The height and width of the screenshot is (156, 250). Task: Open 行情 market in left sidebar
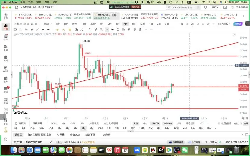click(x=6, y=27)
